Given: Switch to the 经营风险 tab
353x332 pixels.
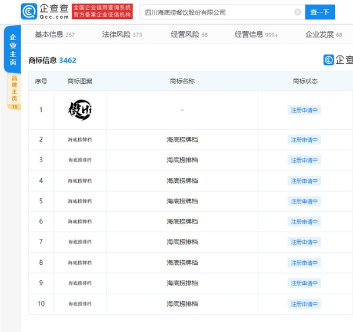Looking at the screenshot, I should click(x=189, y=35).
